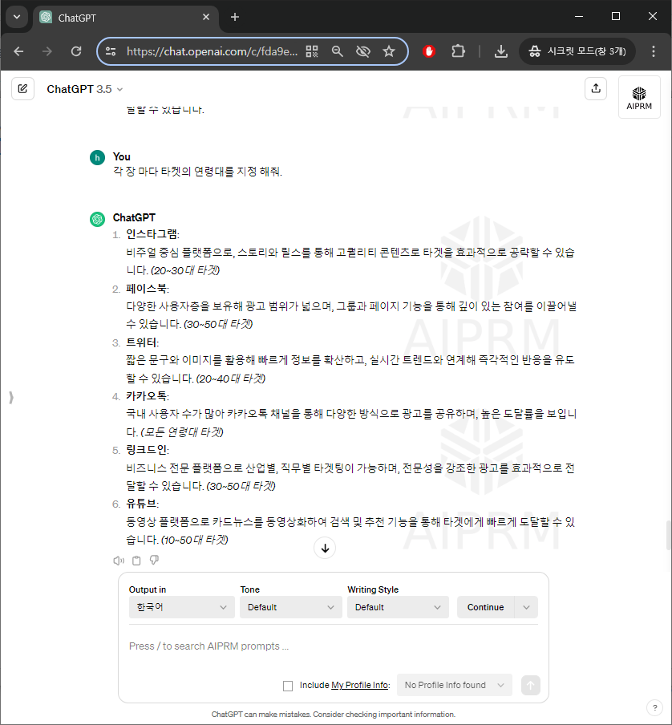Click the 유튜브 list heading
The width and height of the screenshot is (672, 725).
coord(142,504)
